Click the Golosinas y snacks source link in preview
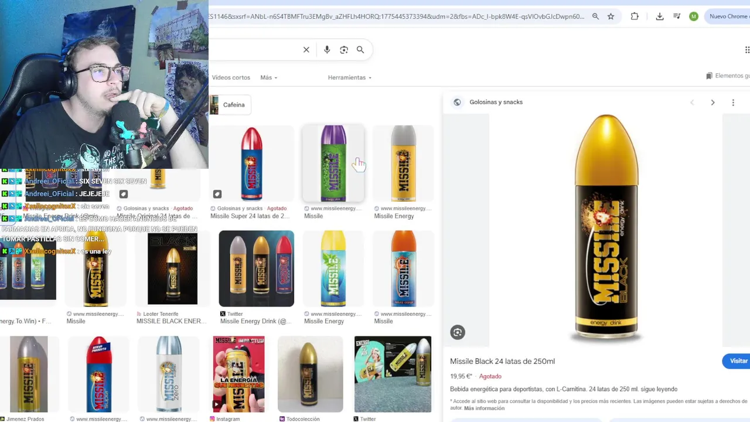 (496, 102)
